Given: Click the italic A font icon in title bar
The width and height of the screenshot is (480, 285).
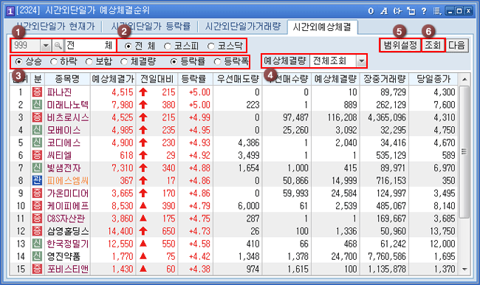Looking at the screenshot, I should coord(384,11).
